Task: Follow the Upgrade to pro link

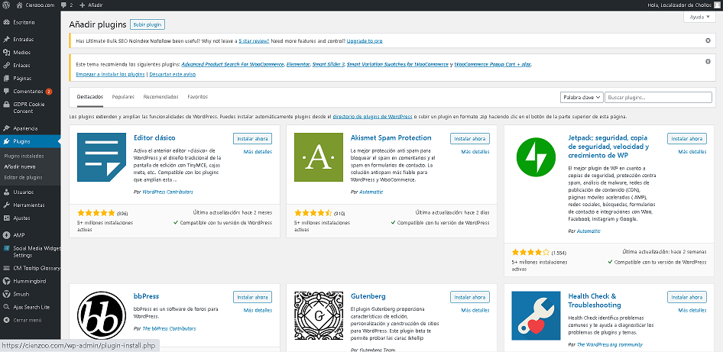Action: tap(365, 41)
